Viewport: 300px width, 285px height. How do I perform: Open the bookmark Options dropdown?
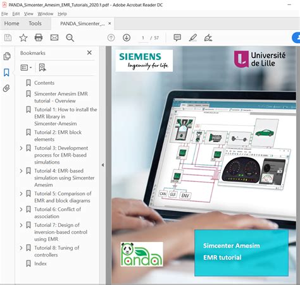pyautogui.click(x=26, y=68)
